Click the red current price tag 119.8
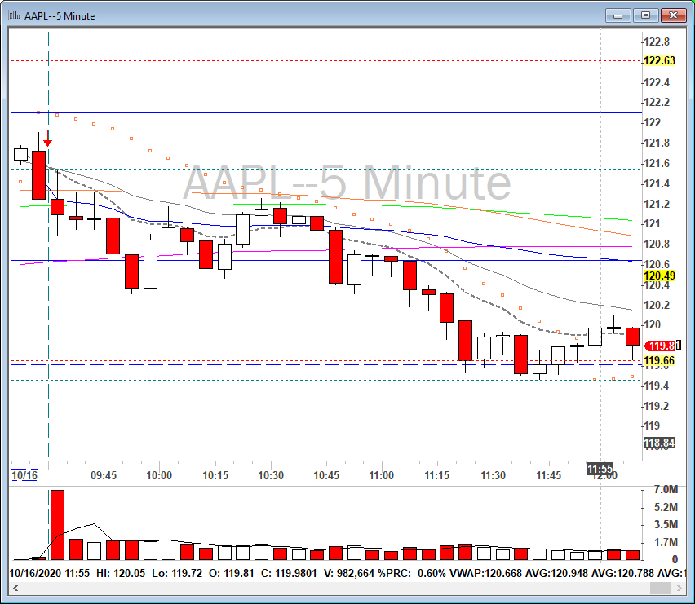695x604 pixels. click(661, 346)
